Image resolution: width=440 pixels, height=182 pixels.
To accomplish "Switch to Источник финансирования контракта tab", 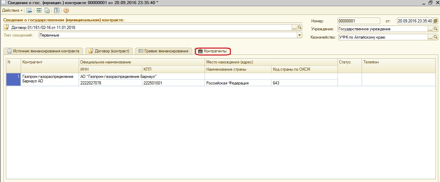I will pos(43,51).
